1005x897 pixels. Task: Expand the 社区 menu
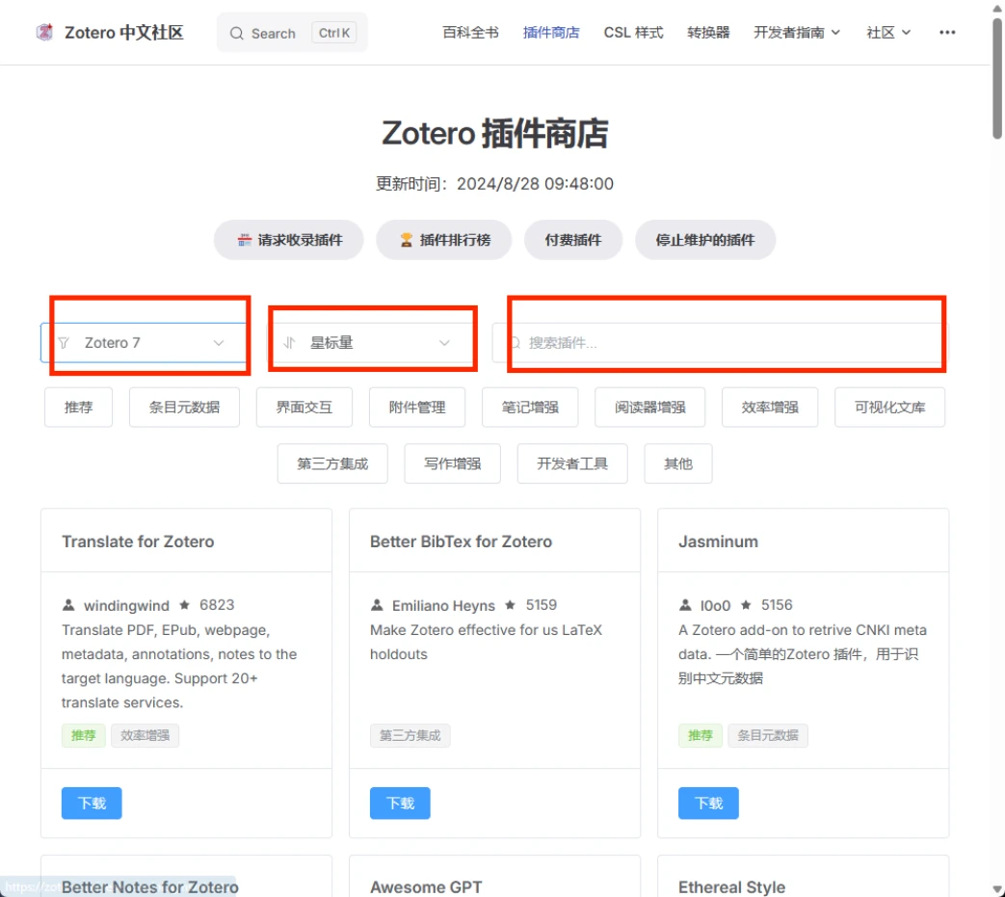(x=888, y=32)
